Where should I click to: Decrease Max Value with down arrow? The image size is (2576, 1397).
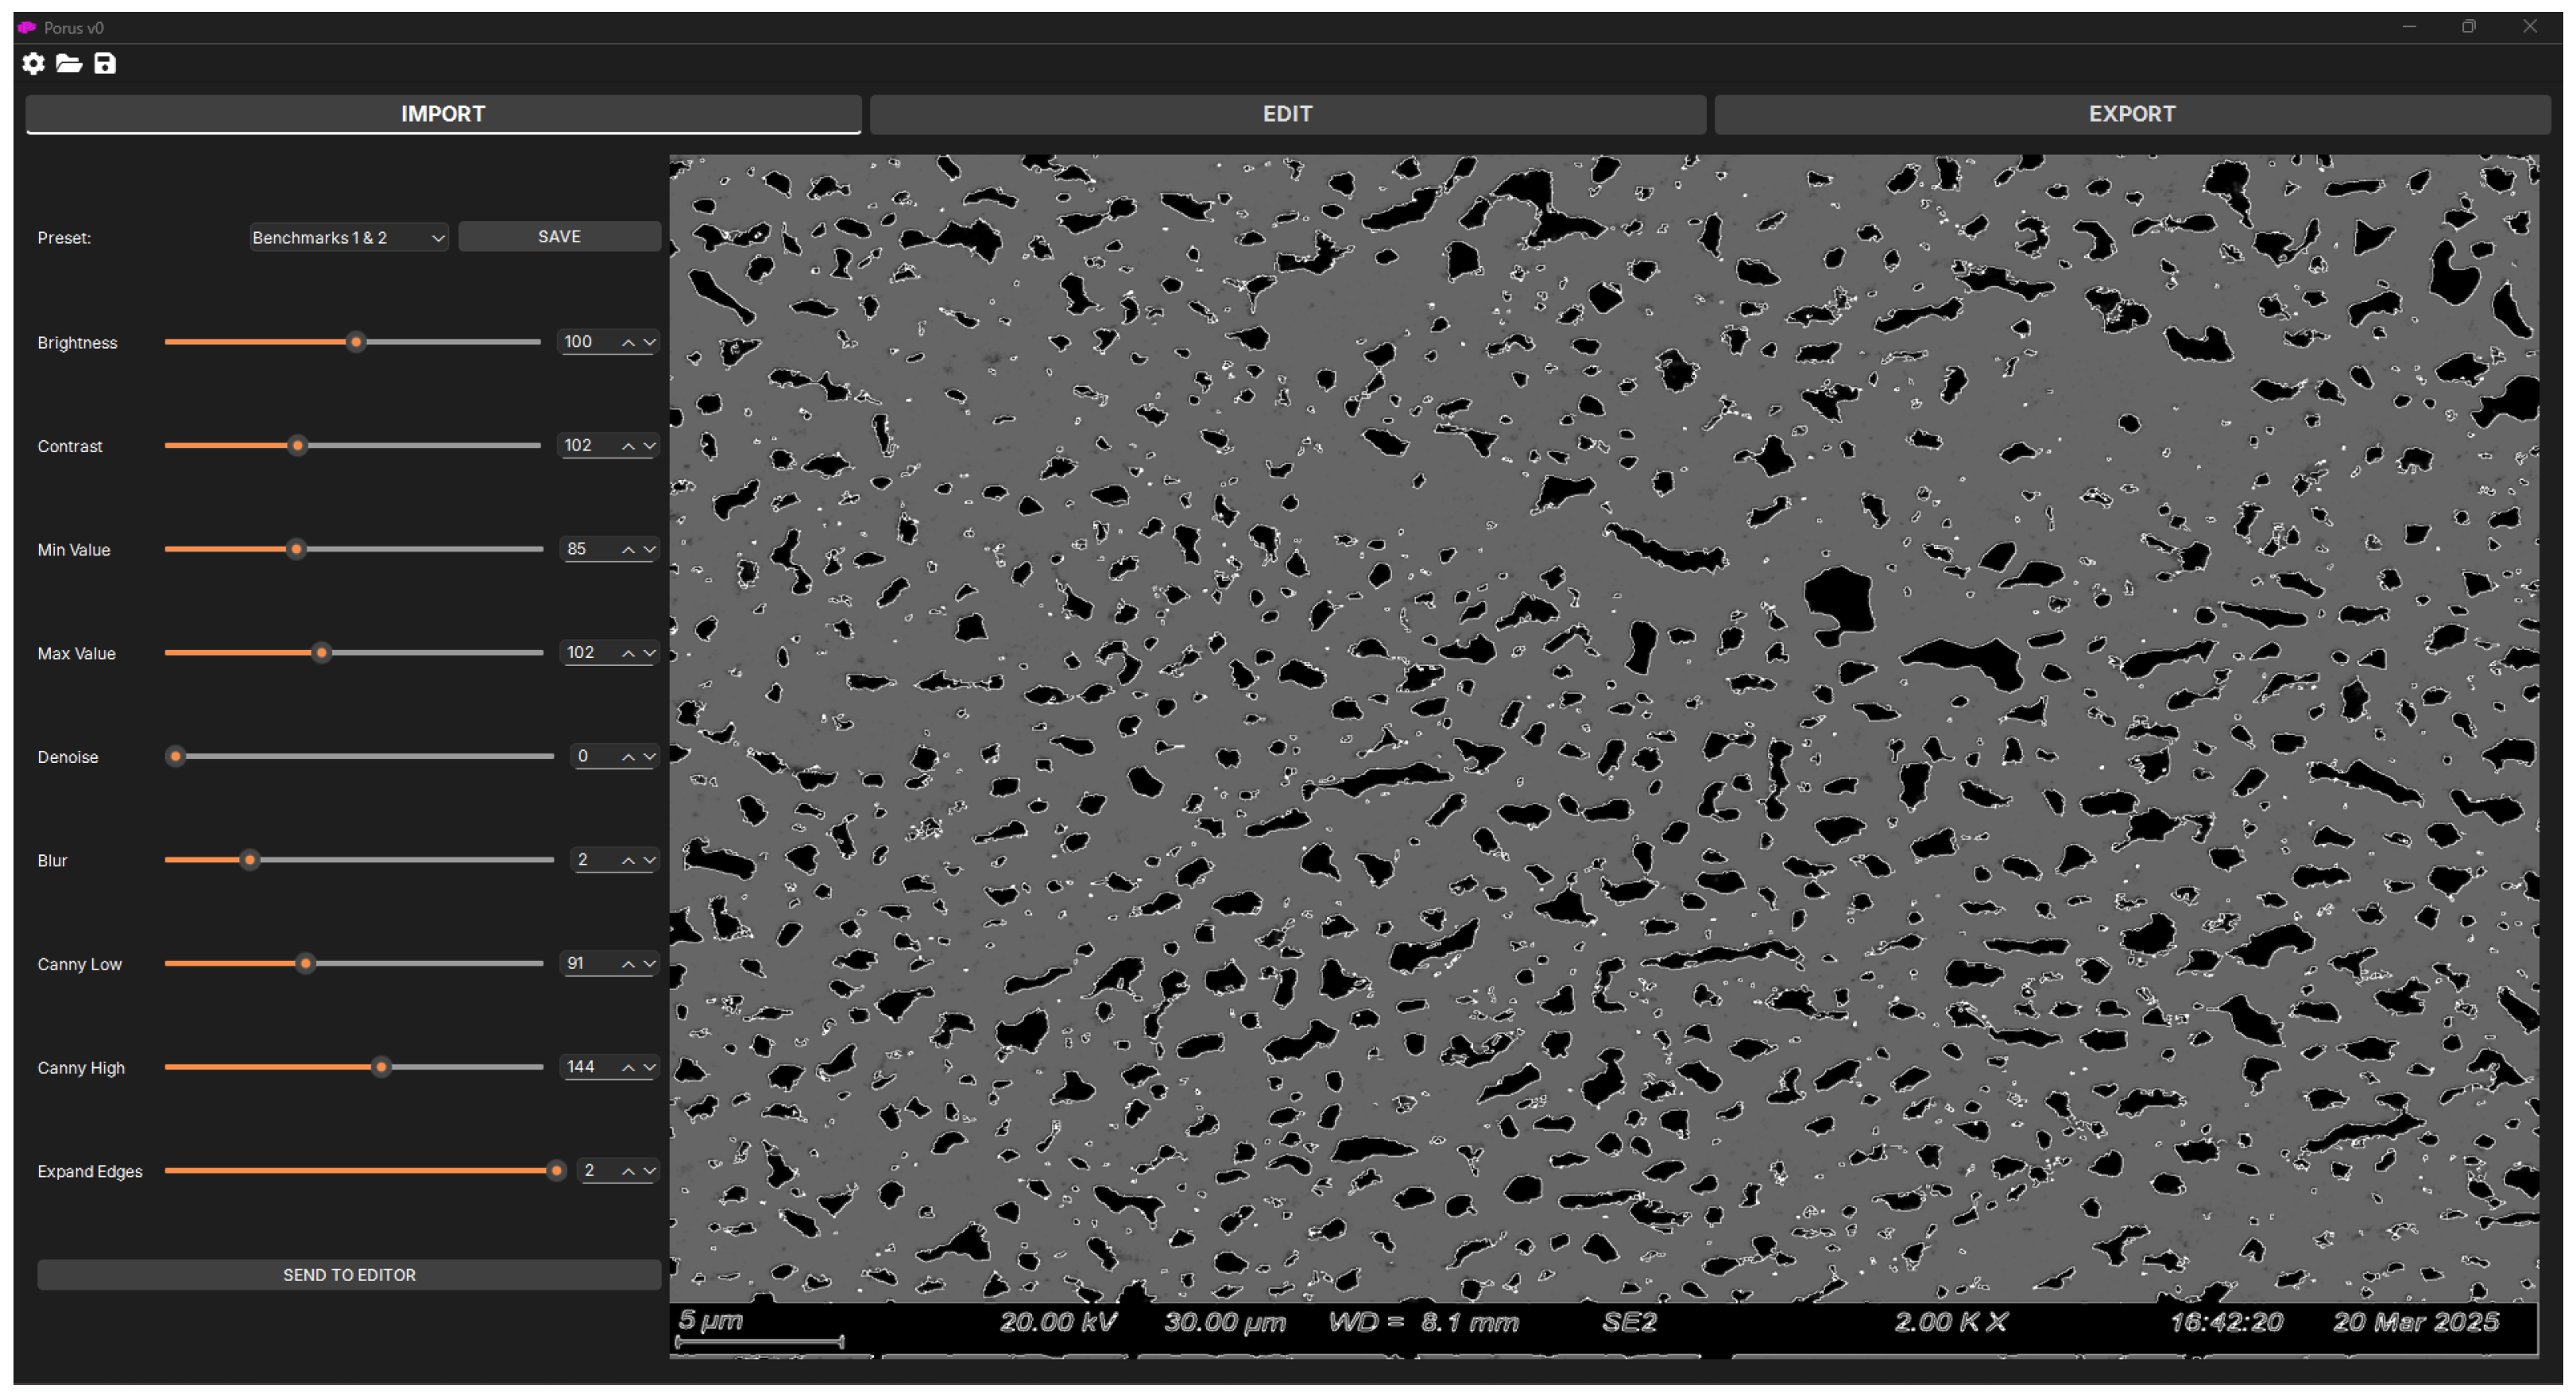(650, 654)
